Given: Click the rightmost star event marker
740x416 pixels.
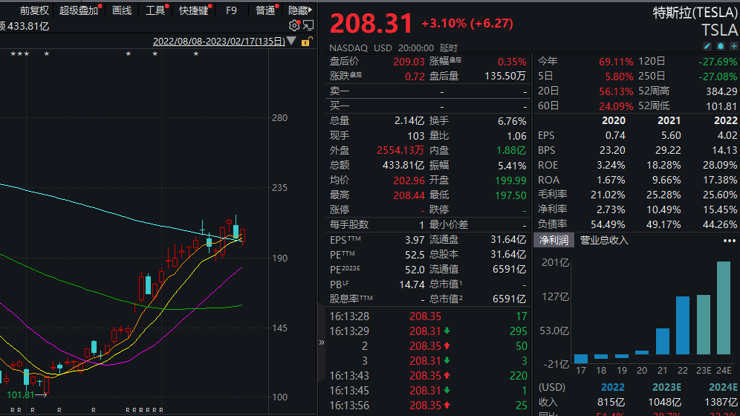Looking at the screenshot, I should coord(196,53).
